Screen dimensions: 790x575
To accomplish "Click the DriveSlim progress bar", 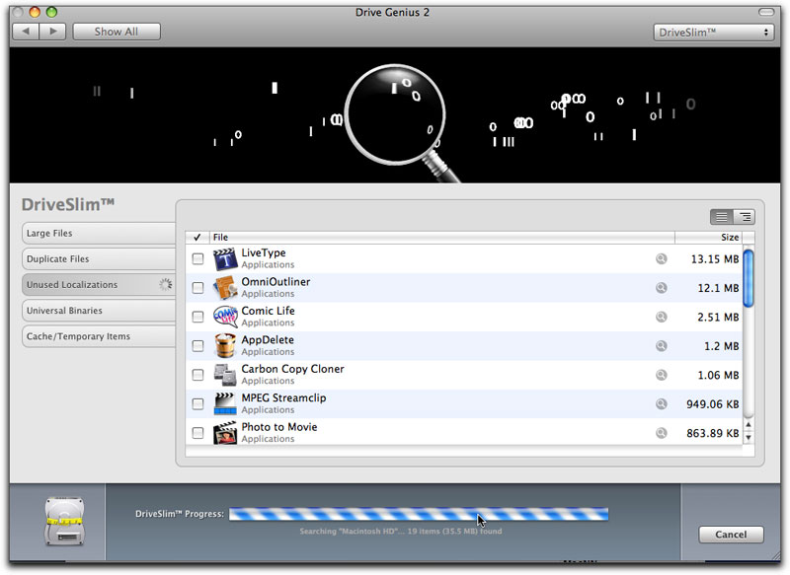I will click(x=419, y=514).
